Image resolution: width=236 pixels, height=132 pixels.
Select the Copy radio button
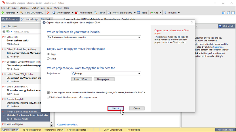point(48,54)
